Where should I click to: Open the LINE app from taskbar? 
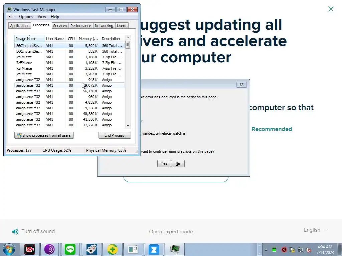(x=70, y=249)
